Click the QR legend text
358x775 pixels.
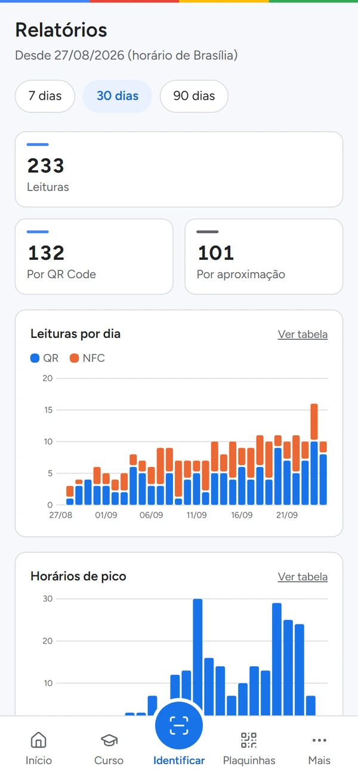[51, 358]
